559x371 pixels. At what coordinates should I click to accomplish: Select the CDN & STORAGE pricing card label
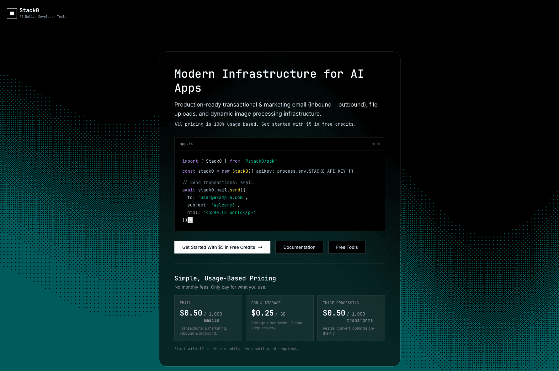point(266,303)
